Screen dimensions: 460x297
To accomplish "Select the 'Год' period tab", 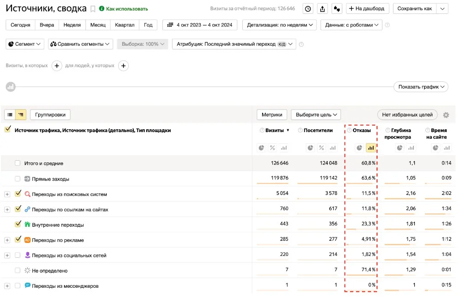I will (x=148, y=25).
